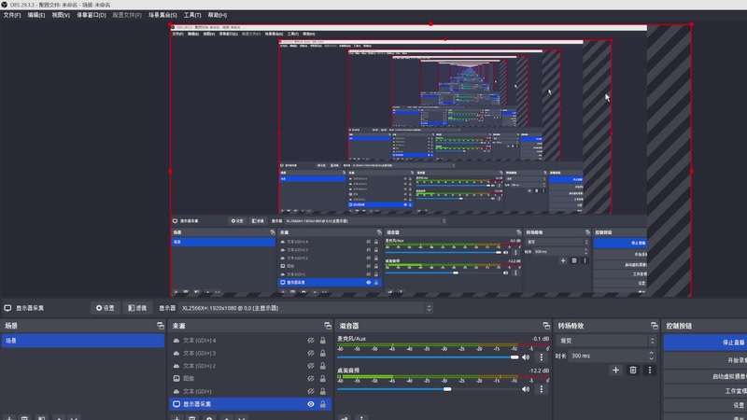Viewport: 747px width, 420px height.
Task: Open 滤镜 filters for the selected source
Action: pos(137,308)
